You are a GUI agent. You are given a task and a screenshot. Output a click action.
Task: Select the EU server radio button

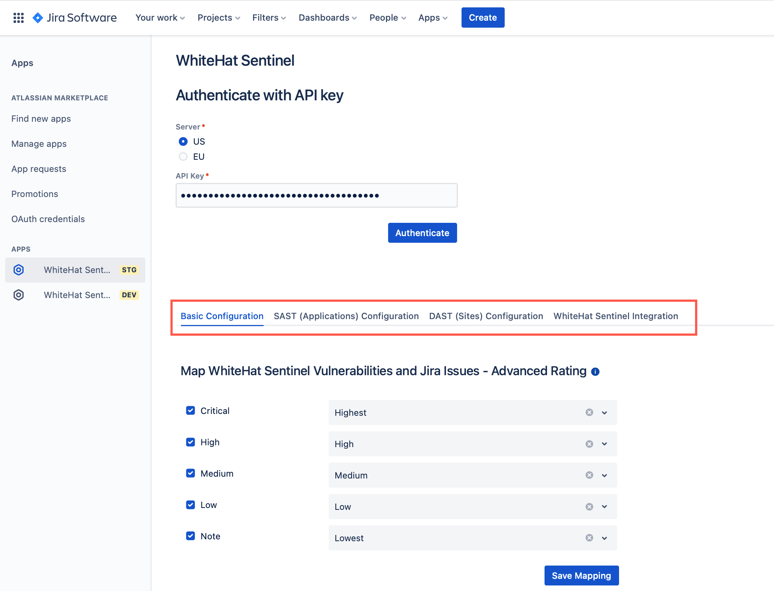(183, 156)
